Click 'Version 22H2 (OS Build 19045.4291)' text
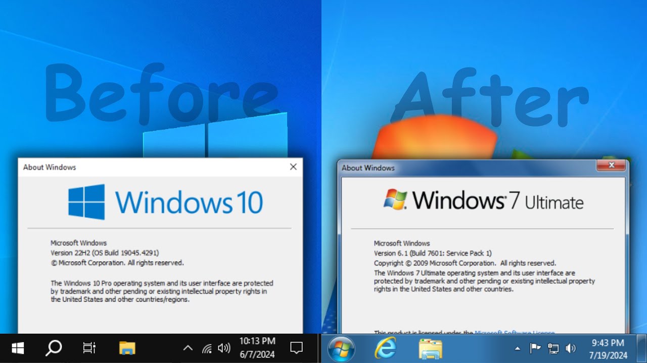The height and width of the screenshot is (363, 647). tap(105, 253)
